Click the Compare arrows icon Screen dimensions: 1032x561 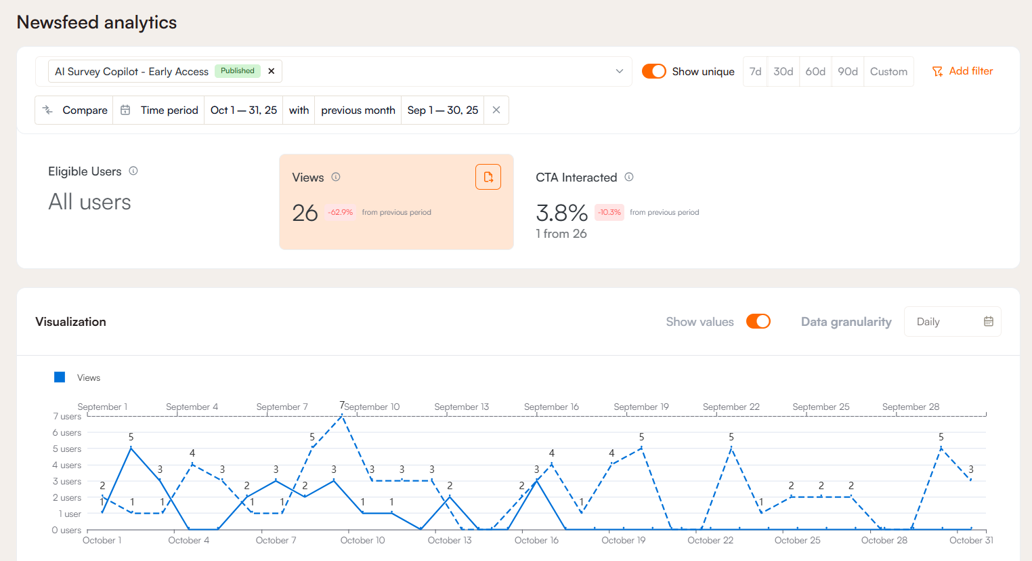click(47, 110)
